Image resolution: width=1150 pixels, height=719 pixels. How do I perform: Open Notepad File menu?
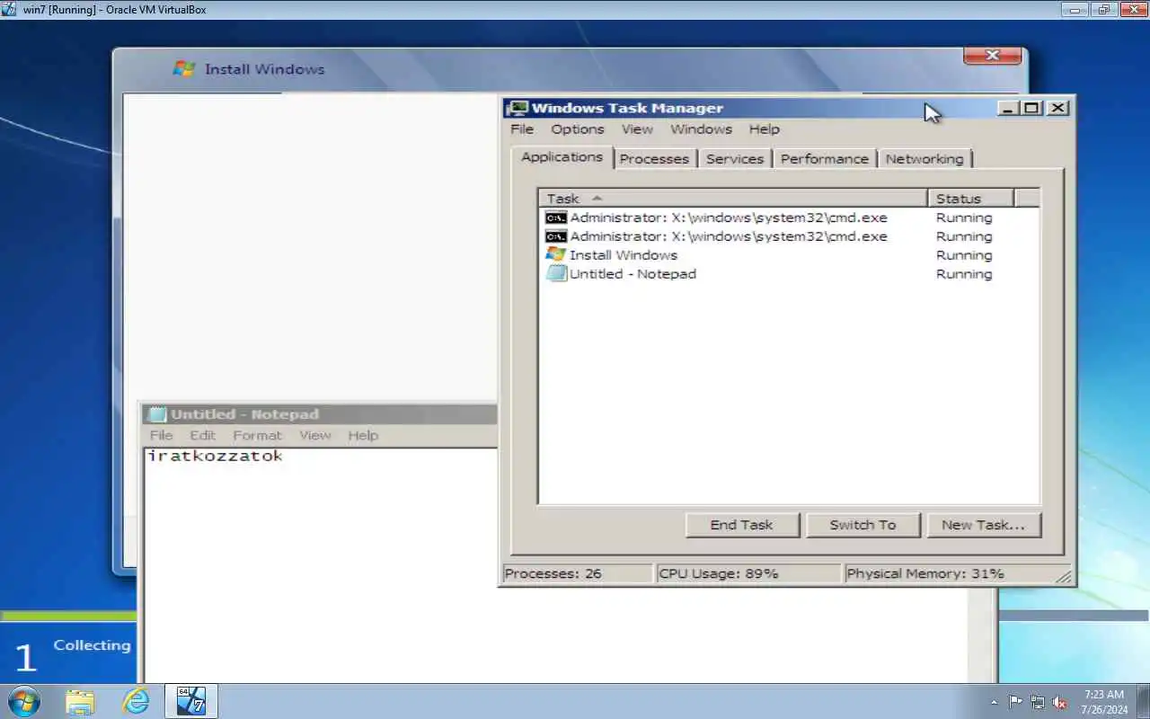pyautogui.click(x=161, y=435)
